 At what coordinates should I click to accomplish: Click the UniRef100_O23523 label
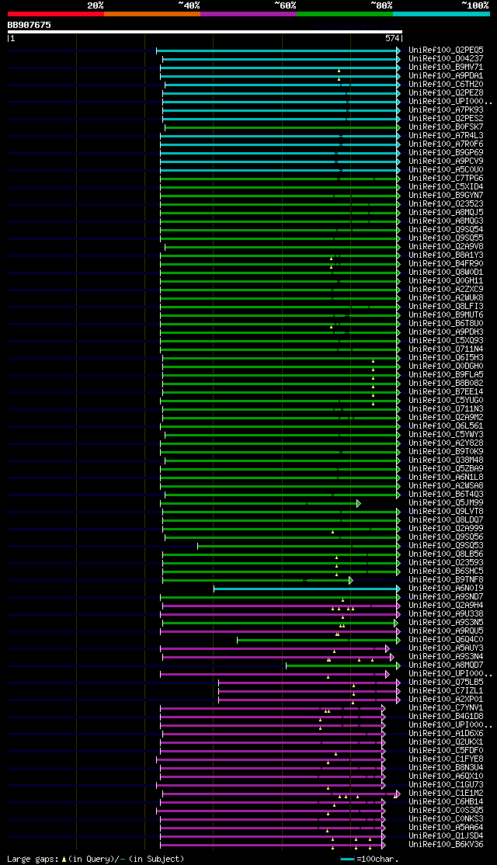coord(446,203)
